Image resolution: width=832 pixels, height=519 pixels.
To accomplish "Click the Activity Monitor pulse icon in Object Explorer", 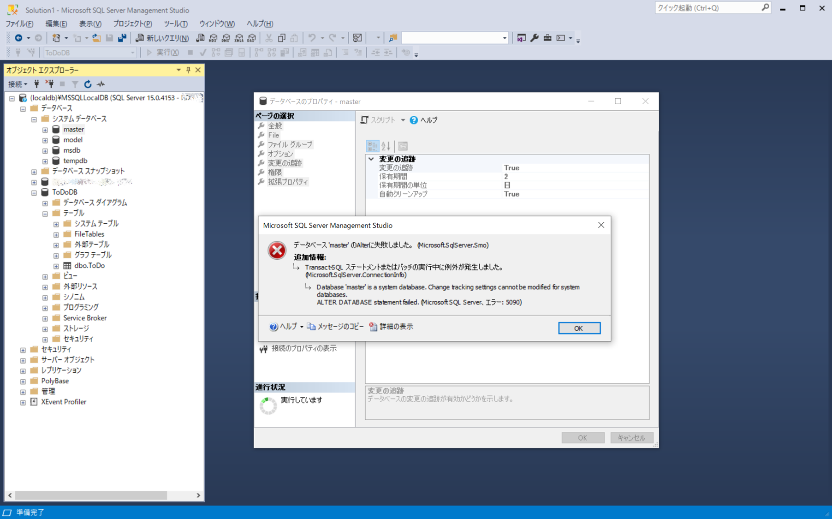I will 101,84.
